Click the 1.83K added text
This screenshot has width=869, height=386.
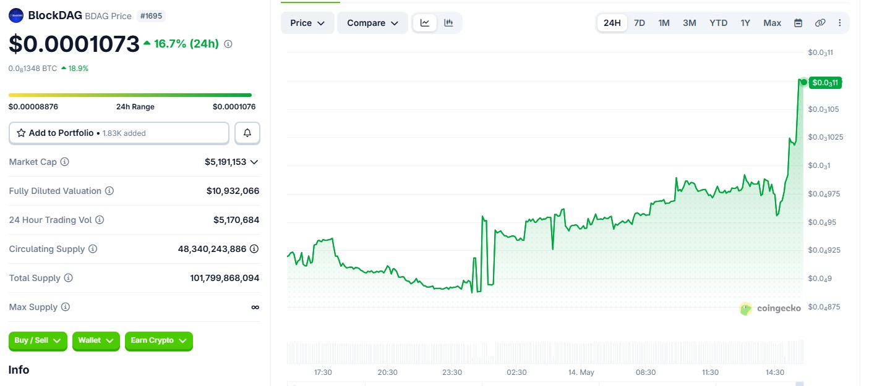click(124, 133)
